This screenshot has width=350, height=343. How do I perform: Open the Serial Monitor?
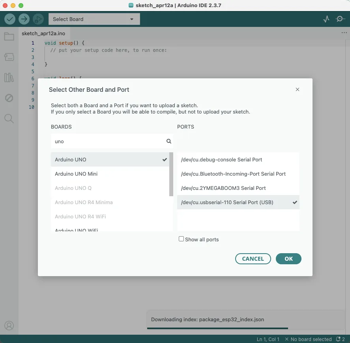coord(340,19)
